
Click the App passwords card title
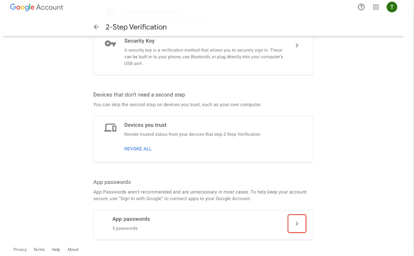[x=131, y=219]
